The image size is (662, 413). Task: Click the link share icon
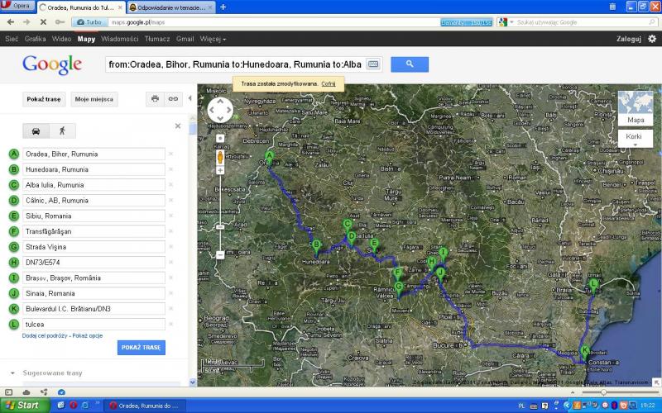173,99
